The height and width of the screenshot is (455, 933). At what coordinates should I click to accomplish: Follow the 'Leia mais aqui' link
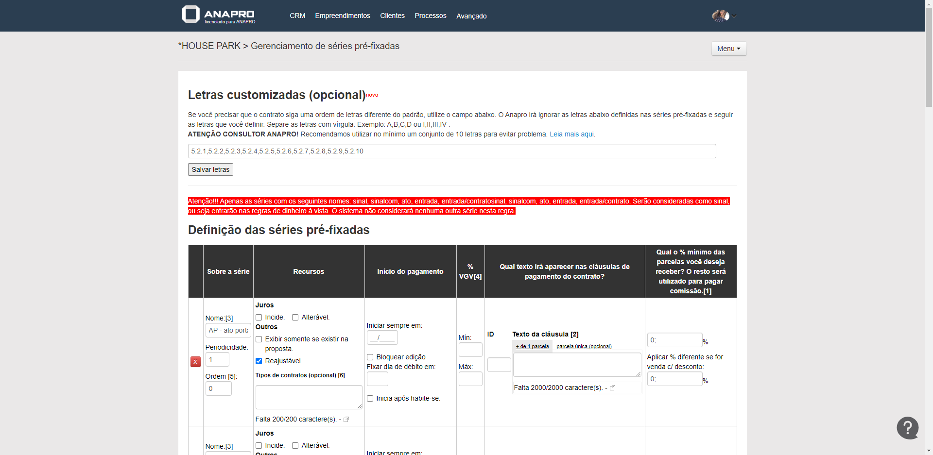tap(572, 134)
